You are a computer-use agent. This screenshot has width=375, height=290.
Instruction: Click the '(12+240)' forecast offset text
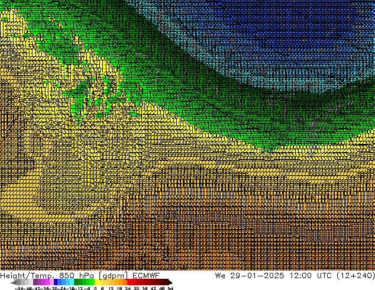tap(356, 276)
